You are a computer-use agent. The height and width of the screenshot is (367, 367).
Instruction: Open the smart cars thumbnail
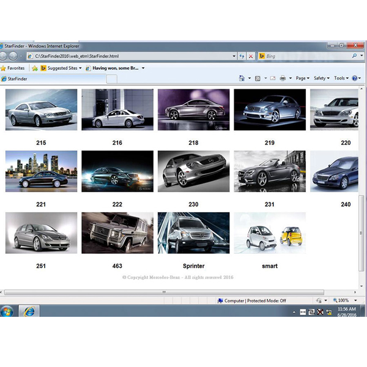[270, 233]
